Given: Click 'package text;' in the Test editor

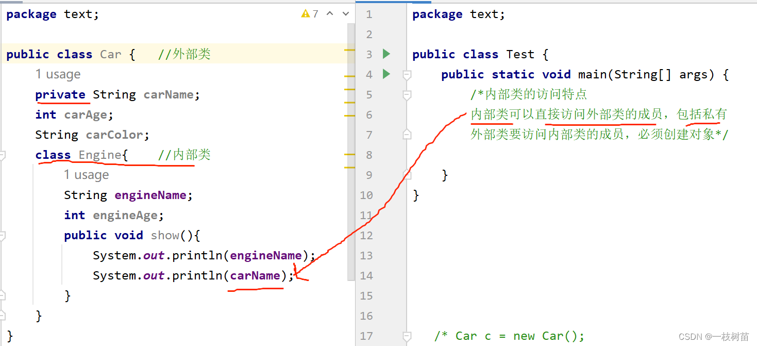Looking at the screenshot, I should (x=459, y=14).
